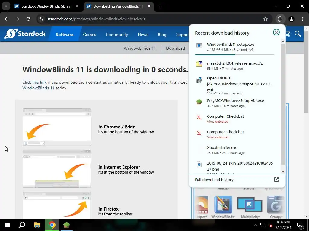This screenshot has height=231, width=309.
Task: Click the Stardock logo
Action: [x=25, y=34]
